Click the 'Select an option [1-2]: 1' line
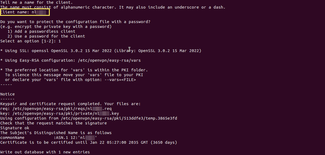325x155 pixels. pos(30,41)
